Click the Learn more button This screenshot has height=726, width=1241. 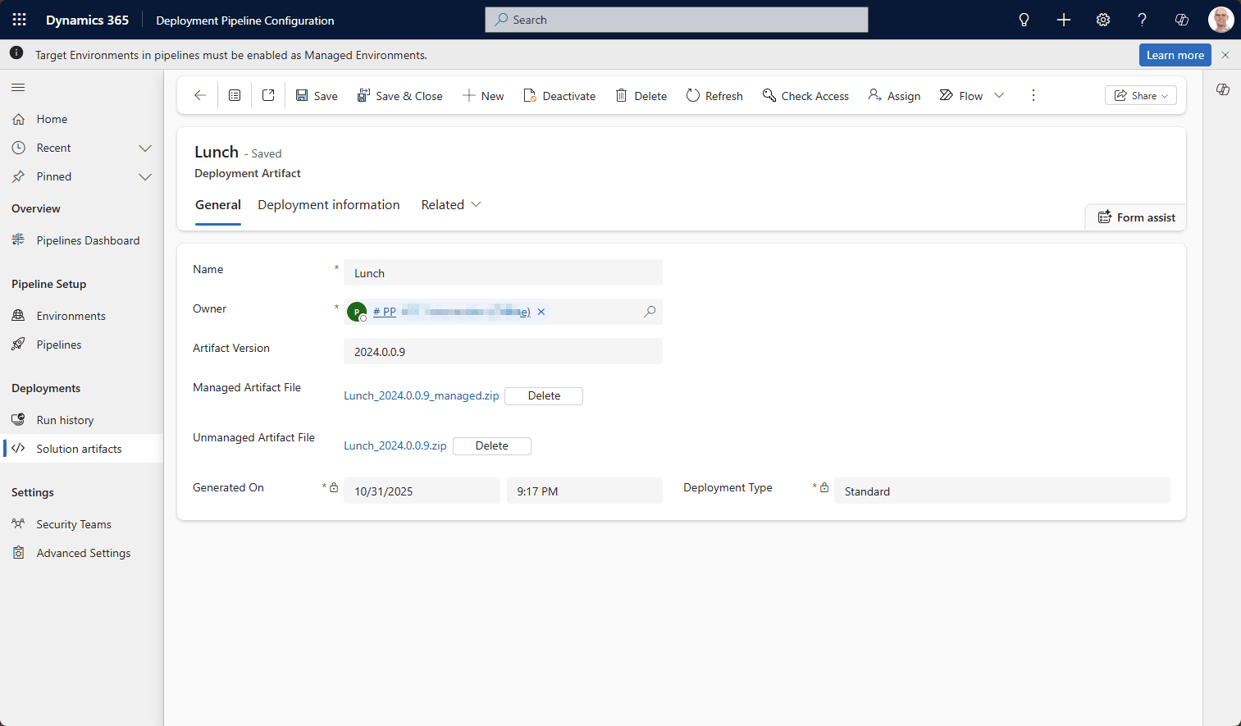click(x=1175, y=55)
